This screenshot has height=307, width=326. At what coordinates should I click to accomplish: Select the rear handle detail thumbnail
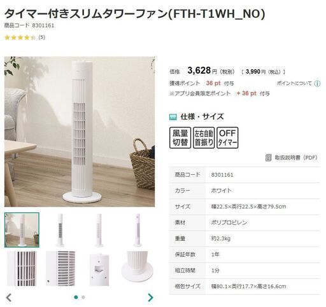99,268
